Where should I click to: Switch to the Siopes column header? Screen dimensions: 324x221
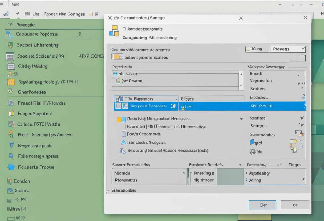[187, 99]
